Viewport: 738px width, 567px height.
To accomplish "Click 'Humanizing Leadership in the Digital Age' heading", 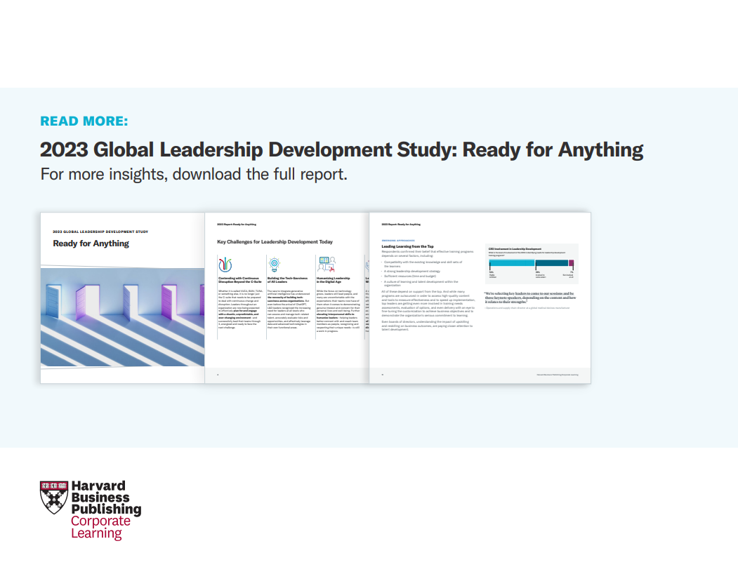I will (333, 280).
